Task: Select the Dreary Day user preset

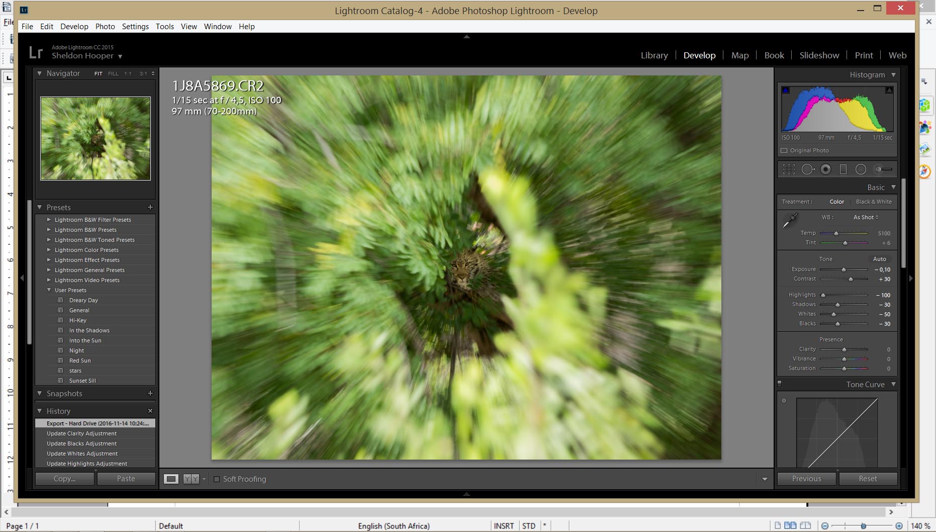Action: tap(83, 300)
